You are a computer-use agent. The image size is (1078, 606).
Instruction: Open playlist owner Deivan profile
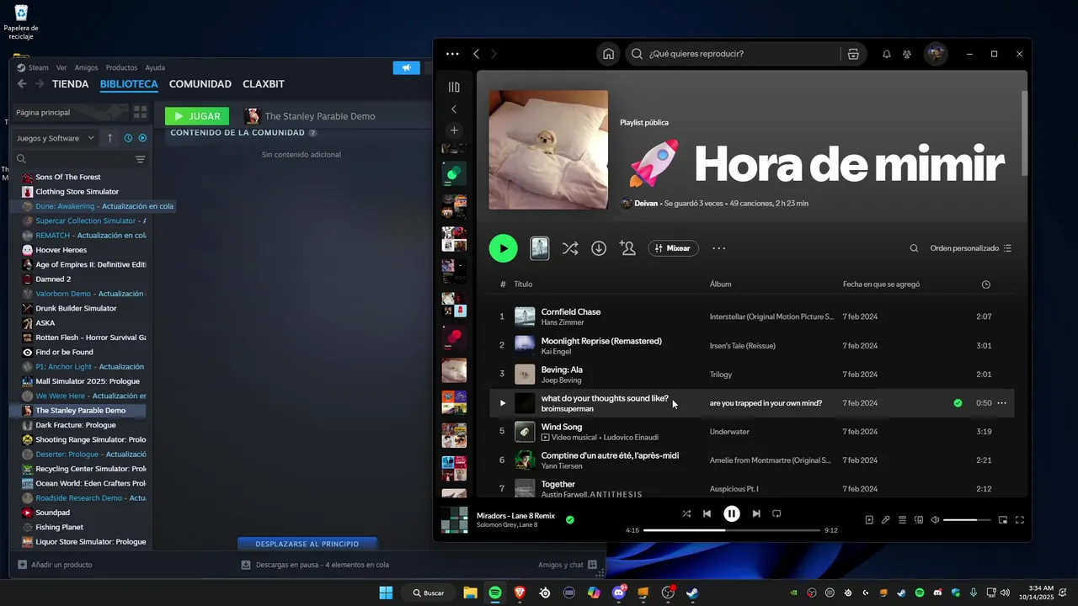click(x=645, y=203)
